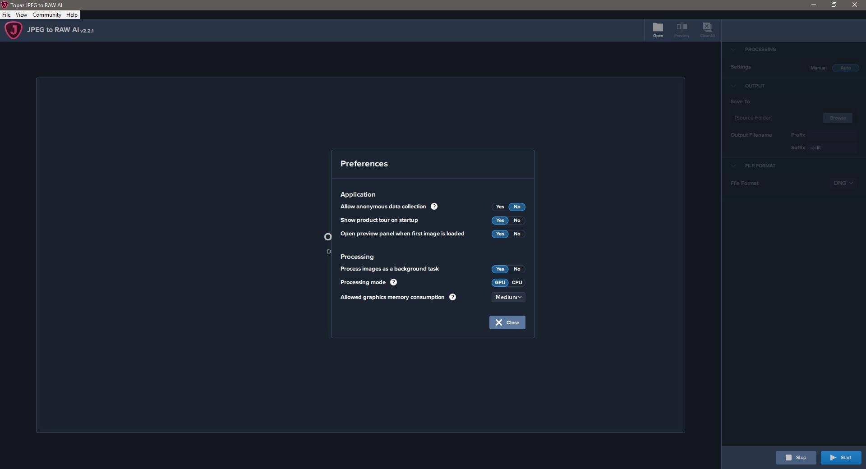Set anonymous data collection to No
This screenshot has height=469, width=866.
coord(517,207)
